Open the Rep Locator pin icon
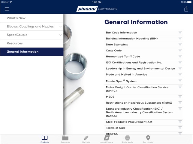193x144 pixels. [148, 138]
